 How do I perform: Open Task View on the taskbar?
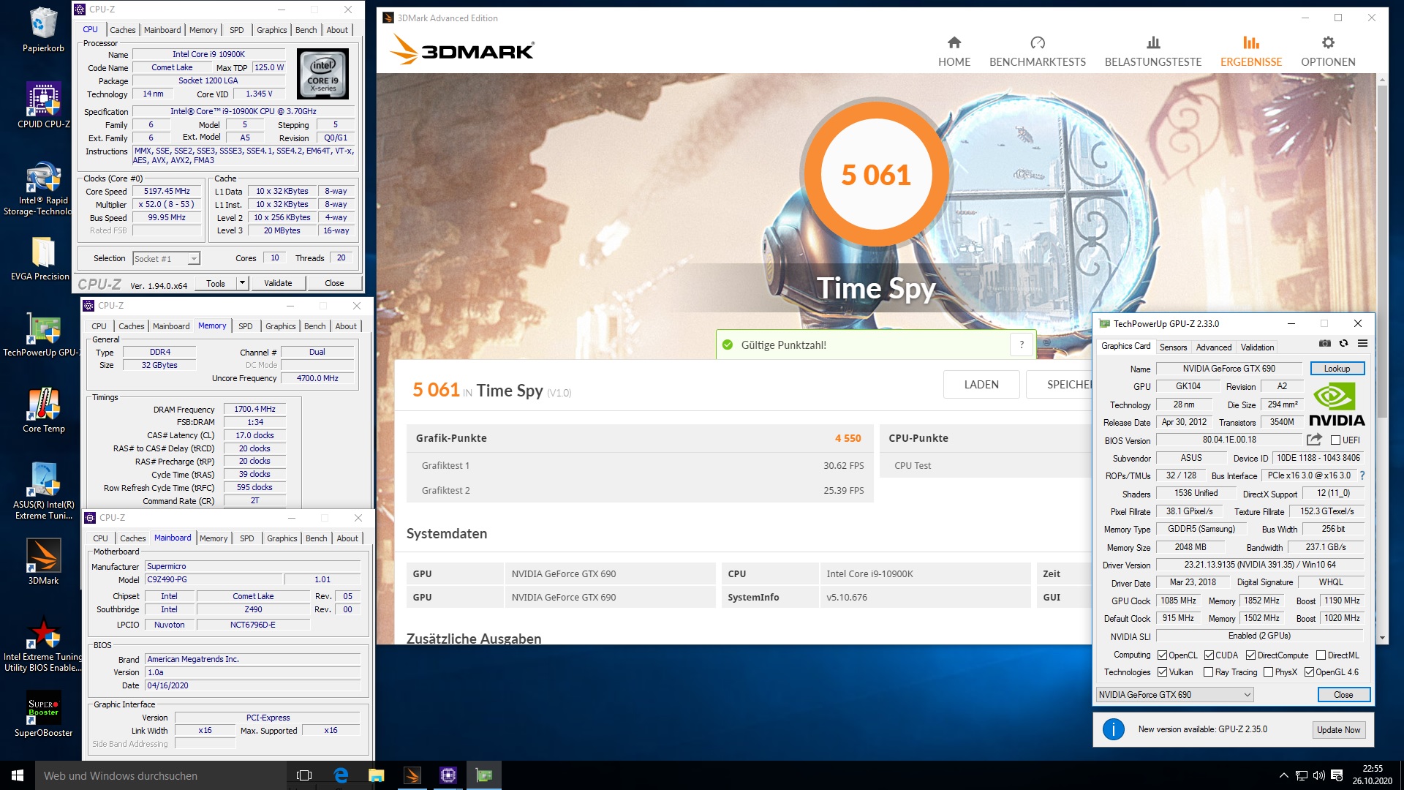(304, 775)
